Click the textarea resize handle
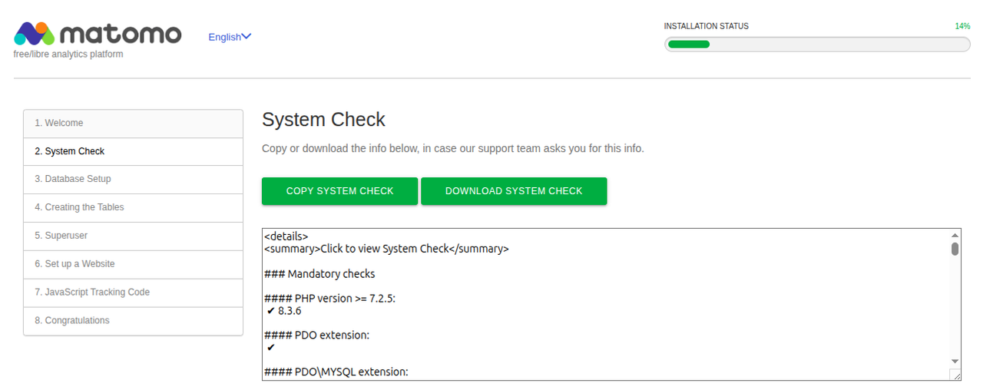983x390 pixels. coord(955,375)
